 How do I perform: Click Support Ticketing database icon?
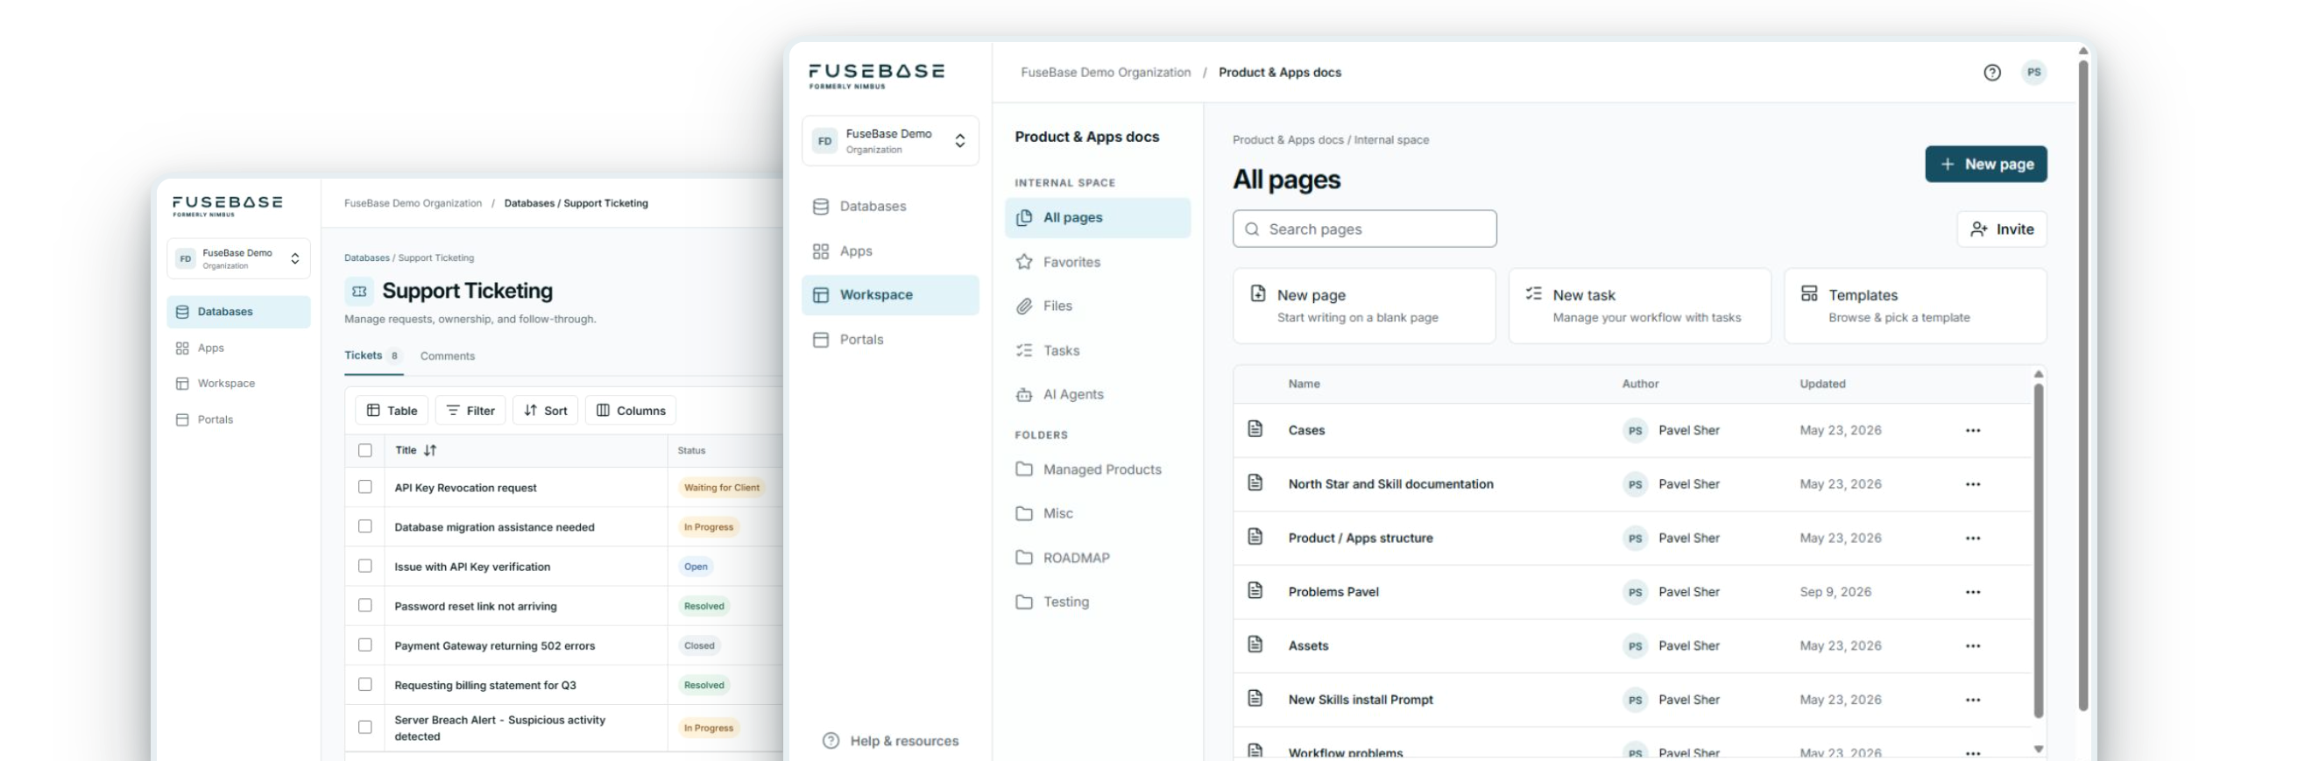click(359, 291)
